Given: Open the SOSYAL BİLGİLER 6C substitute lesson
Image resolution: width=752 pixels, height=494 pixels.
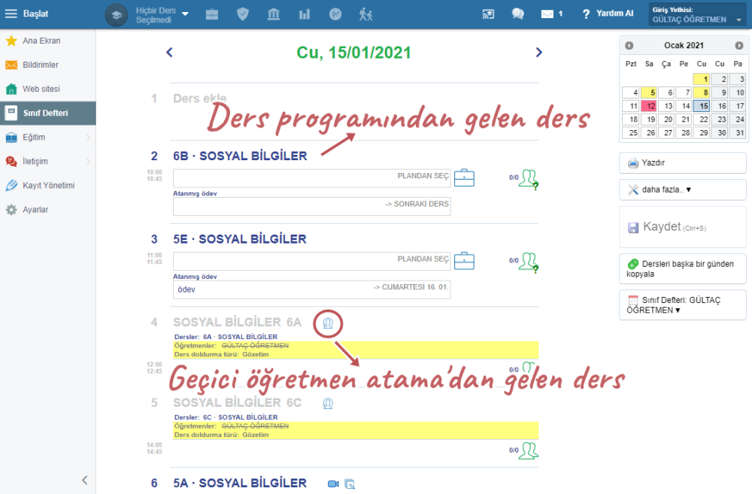Looking at the screenshot, I should click(x=238, y=402).
